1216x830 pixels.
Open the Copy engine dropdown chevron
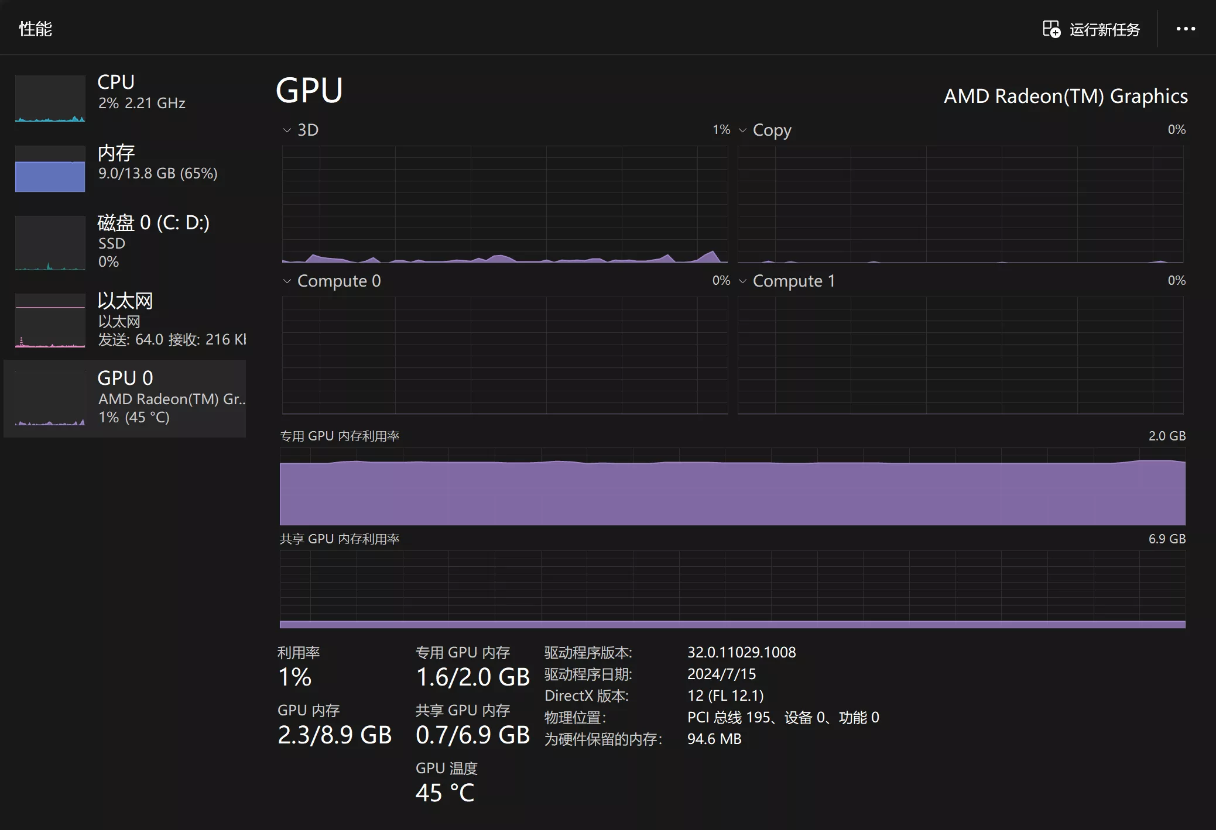coord(742,130)
